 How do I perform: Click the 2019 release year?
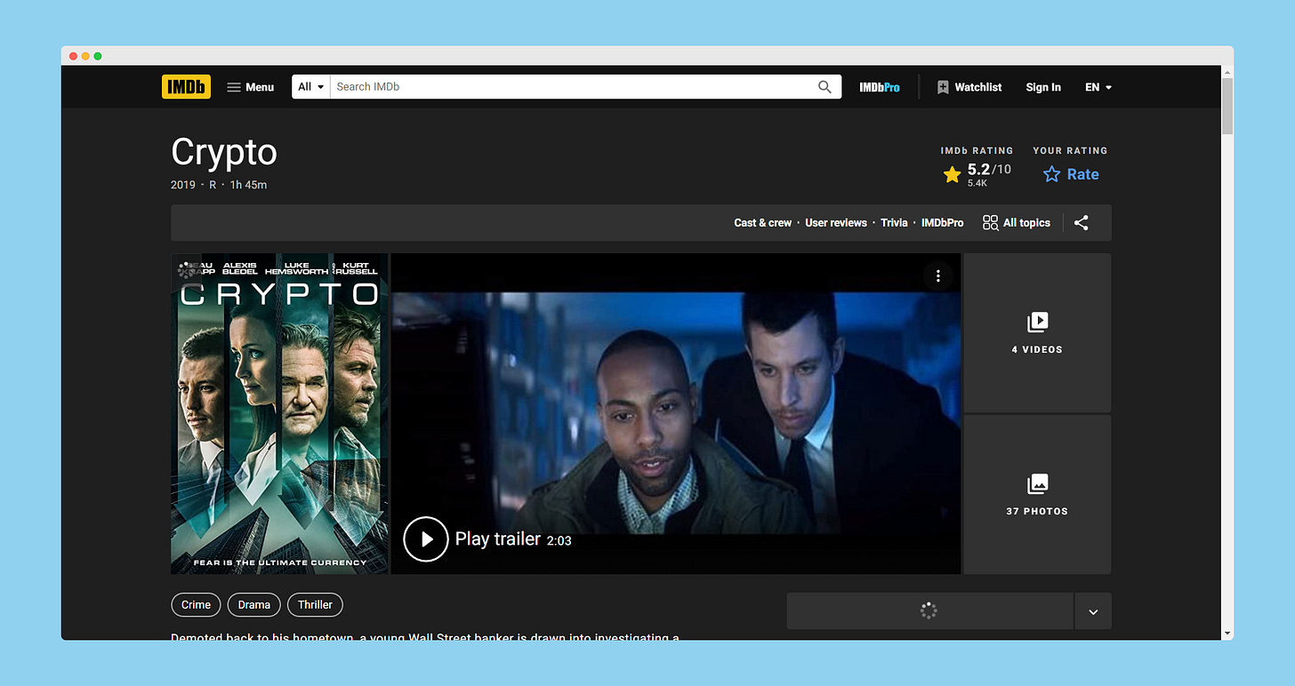click(x=182, y=185)
